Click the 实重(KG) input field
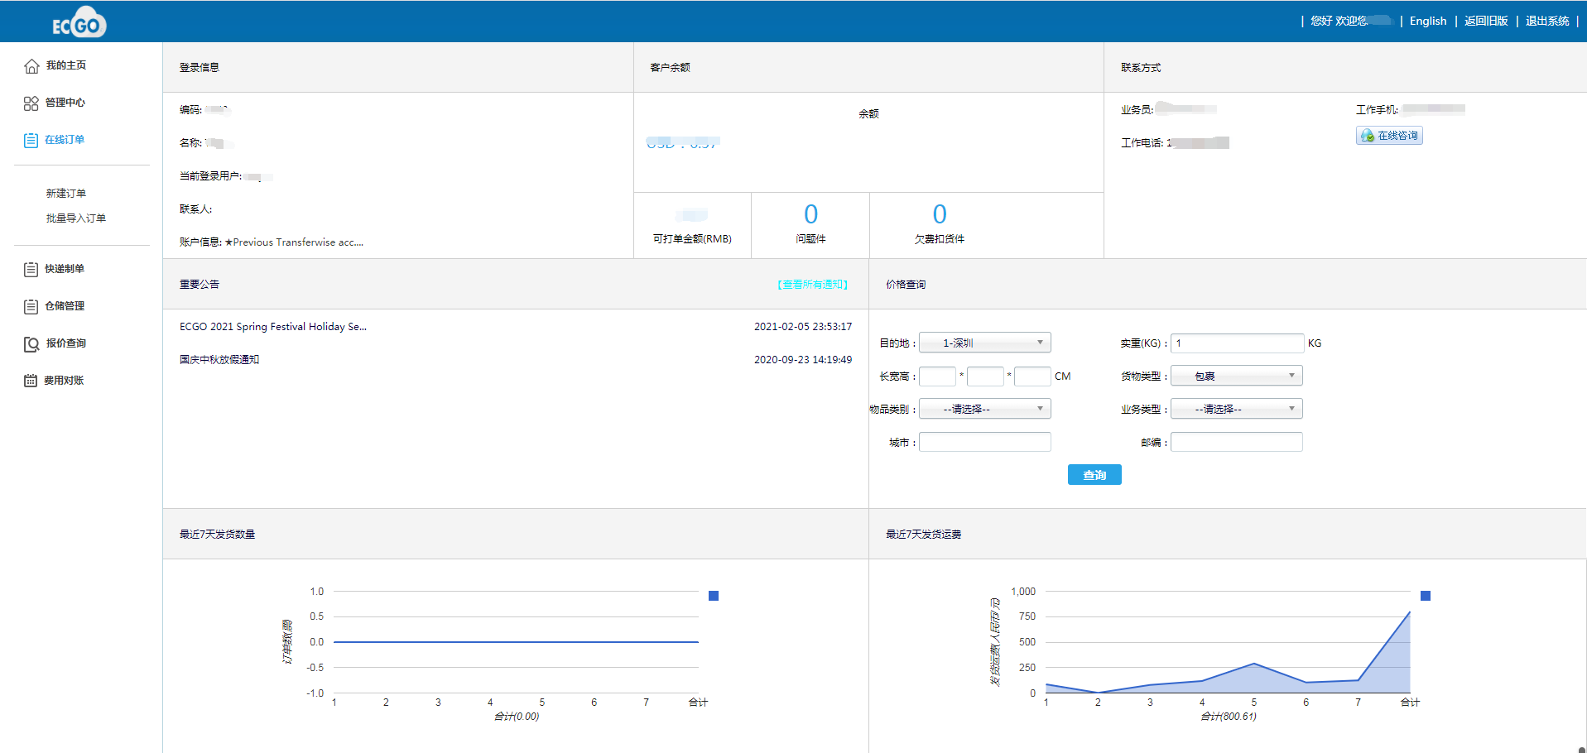 coord(1238,343)
